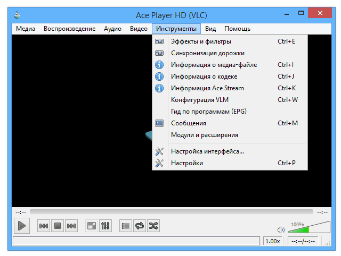Click icon beside Синхронизация дорожки
341x256 pixels.
[159, 53]
